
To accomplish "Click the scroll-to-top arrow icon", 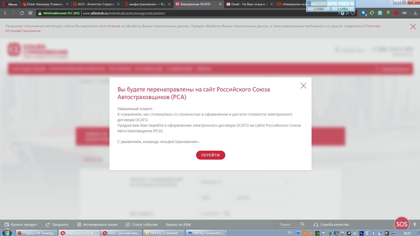I will (x=415, y=225).
